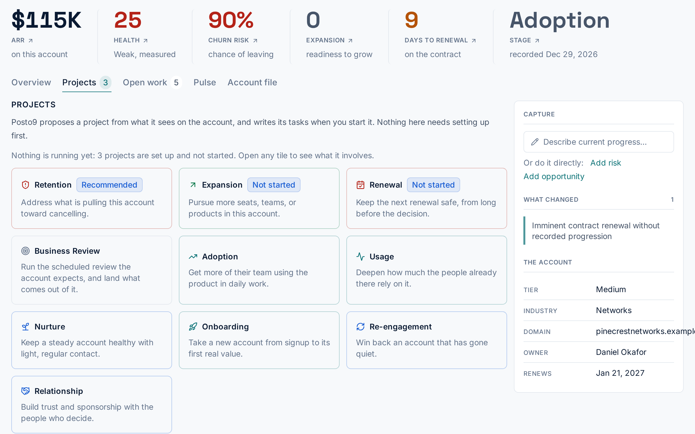Open the Business Review tile
The image size is (695, 434).
[92, 270]
